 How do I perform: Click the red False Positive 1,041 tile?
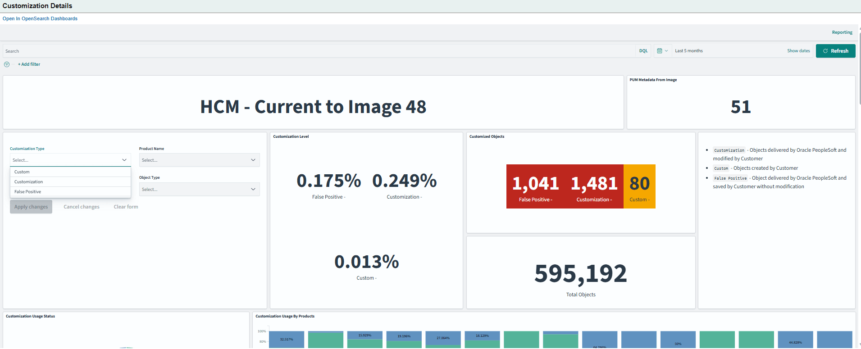536,186
